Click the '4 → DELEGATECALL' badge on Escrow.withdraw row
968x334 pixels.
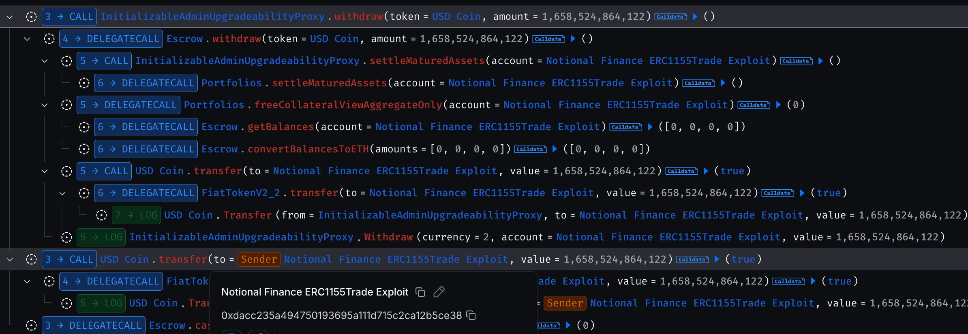point(111,39)
